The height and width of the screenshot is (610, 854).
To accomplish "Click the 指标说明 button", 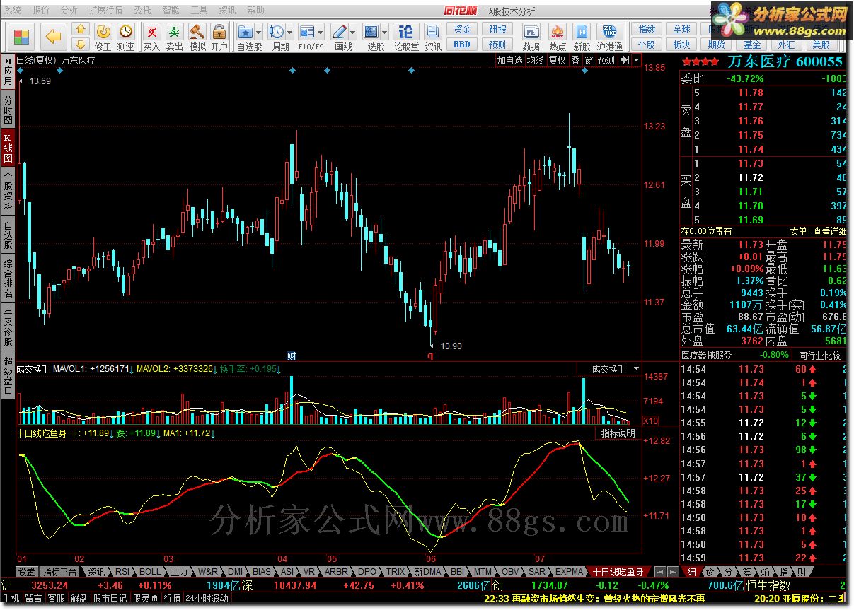I will point(618,433).
